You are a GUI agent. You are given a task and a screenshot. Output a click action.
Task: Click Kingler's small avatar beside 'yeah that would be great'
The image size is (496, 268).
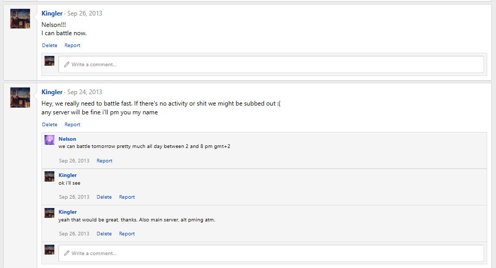click(x=49, y=213)
